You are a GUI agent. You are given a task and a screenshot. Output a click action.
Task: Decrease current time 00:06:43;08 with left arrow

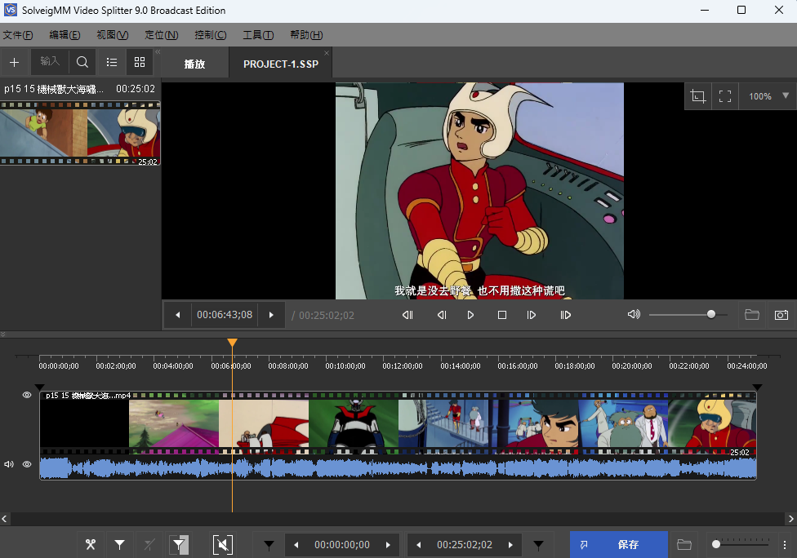[x=177, y=315]
